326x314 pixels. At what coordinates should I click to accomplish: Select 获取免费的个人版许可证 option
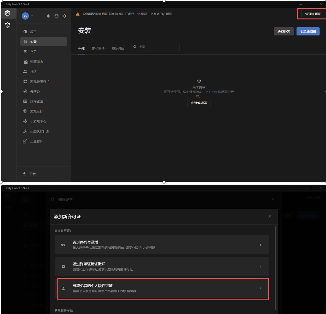tap(163, 288)
